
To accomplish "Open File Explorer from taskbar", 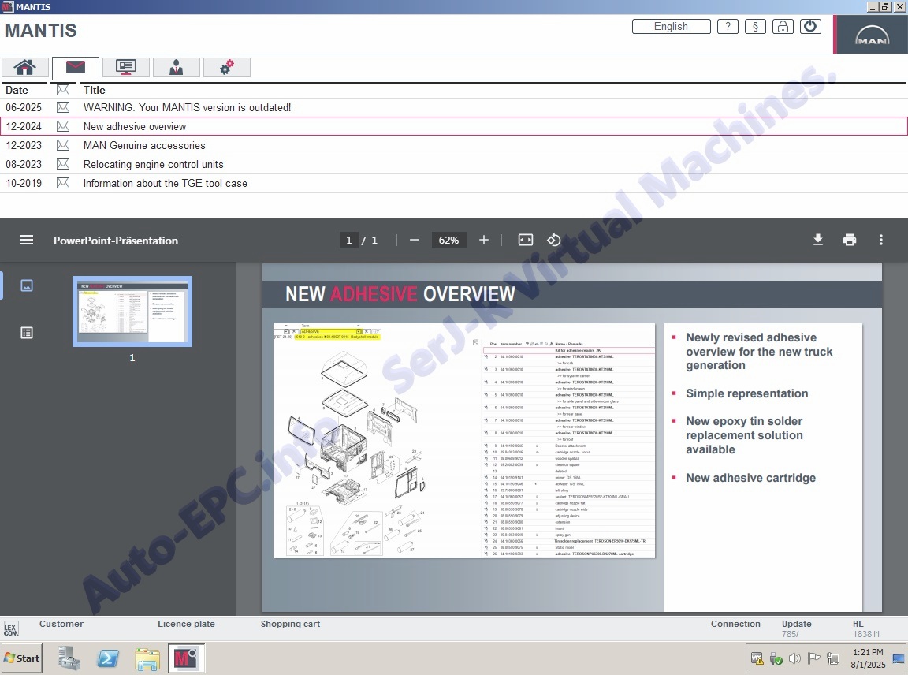I will 147,658.
